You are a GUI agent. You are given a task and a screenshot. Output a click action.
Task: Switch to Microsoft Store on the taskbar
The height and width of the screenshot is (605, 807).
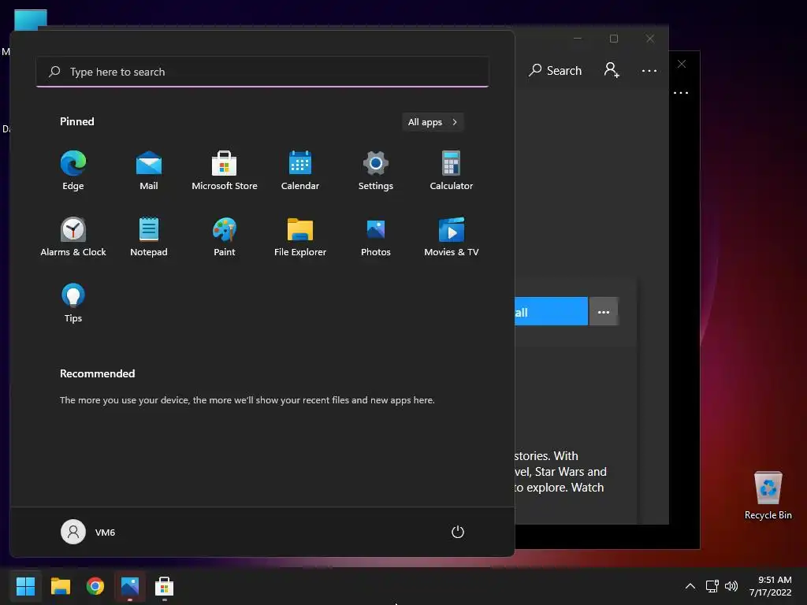[x=164, y=586]
